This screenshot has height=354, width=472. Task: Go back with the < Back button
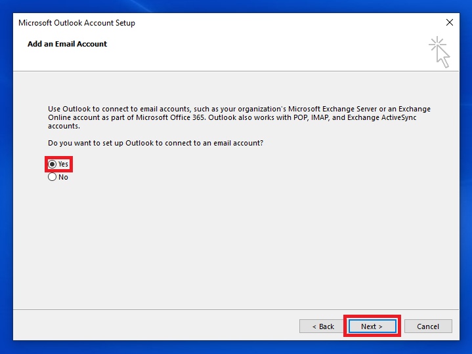pyautogui.click(x=323, y=326)
